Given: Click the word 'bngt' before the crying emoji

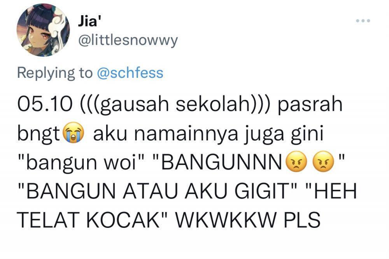Looking at the screenshot, I should [x=39, y=133].
